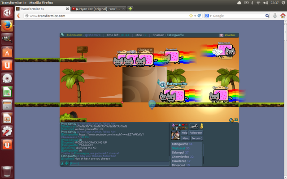Open the Ubuntu Dash launcher icon
The width and height of the screenshot is (287, 179).
pos(7,13)
